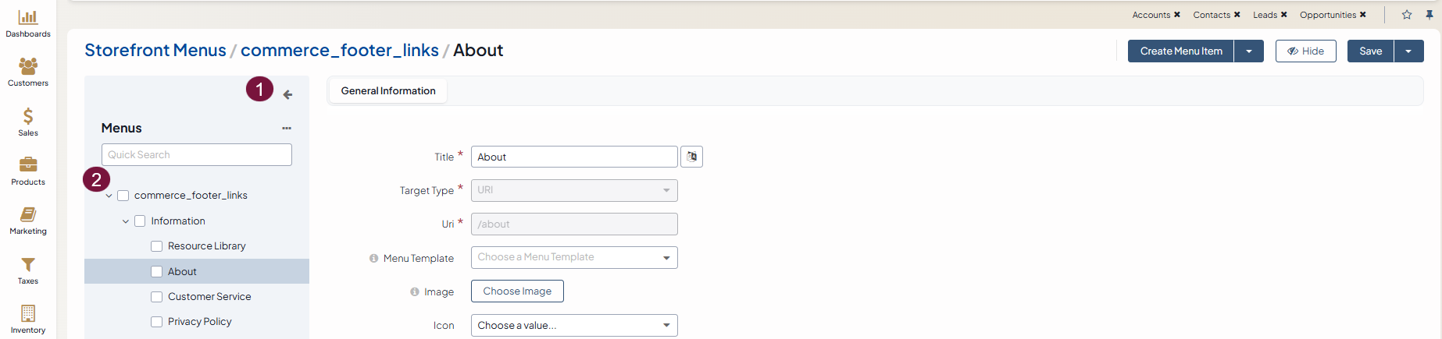
Task: Go to the Sales menu icon
Action: click(28, 117)
